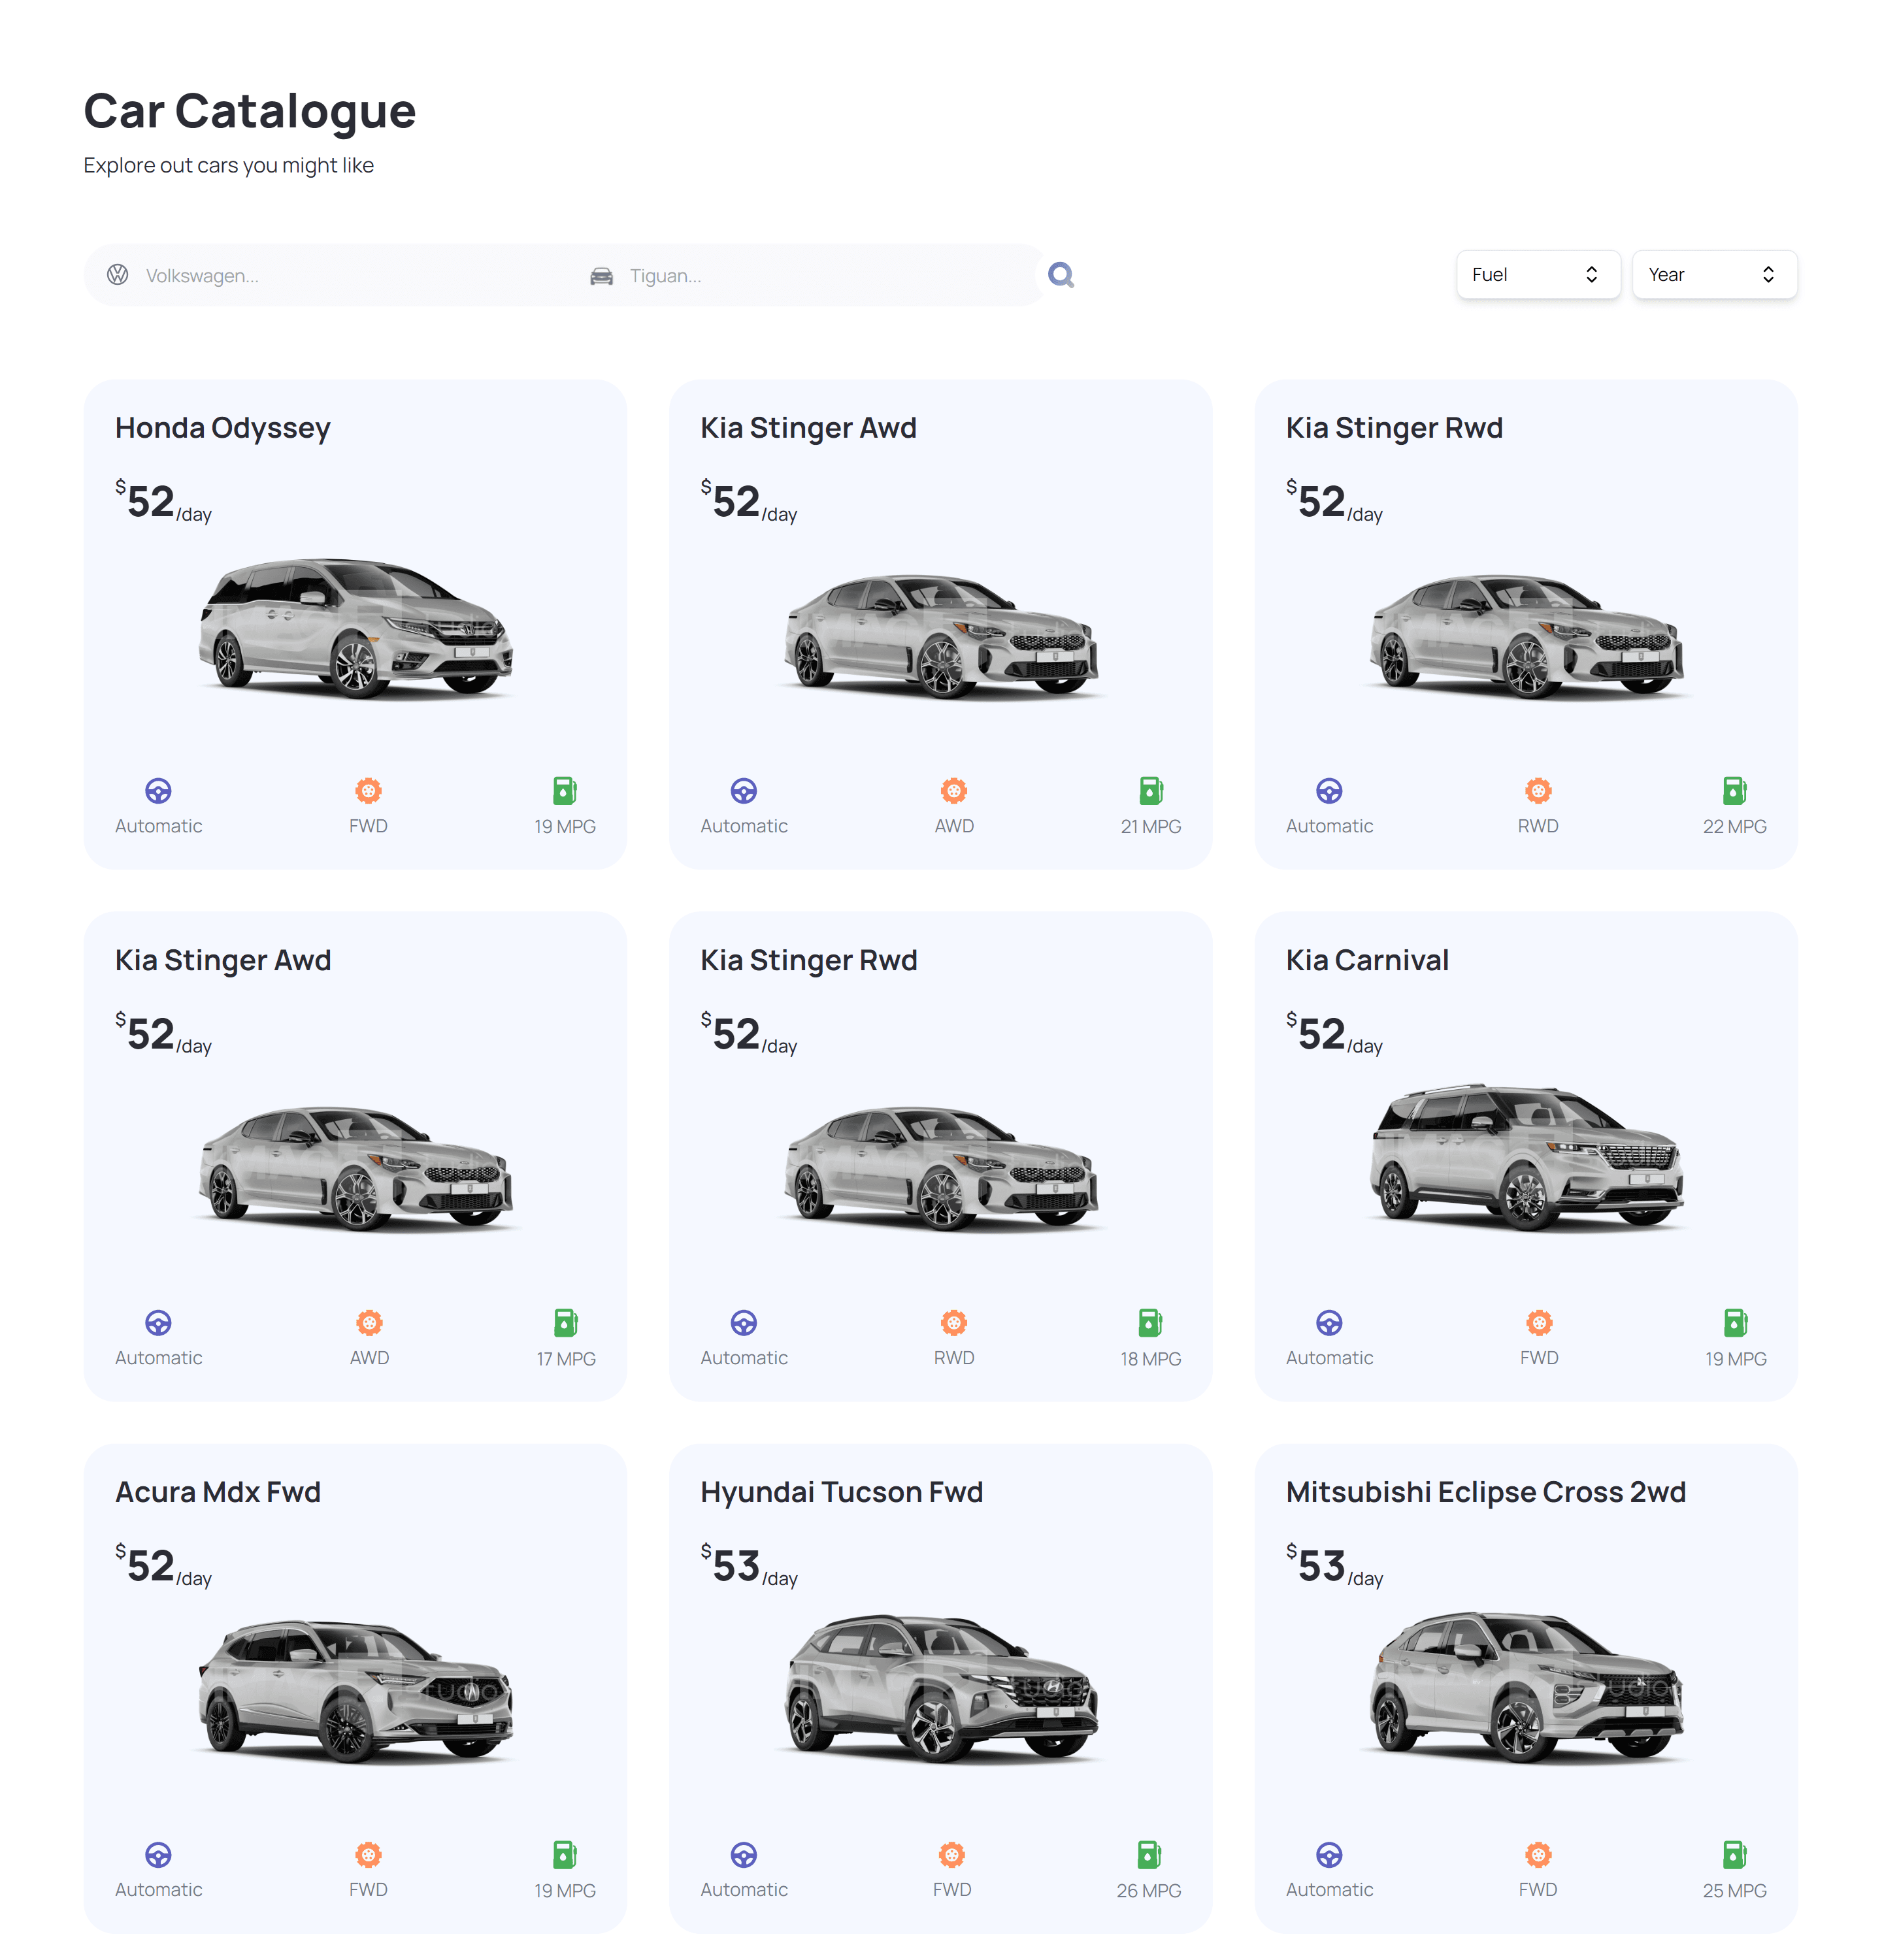This screenshot has width=1882, height=1960.
Task: Click the magnifying glass search icon
Action: pos(1060,274)
